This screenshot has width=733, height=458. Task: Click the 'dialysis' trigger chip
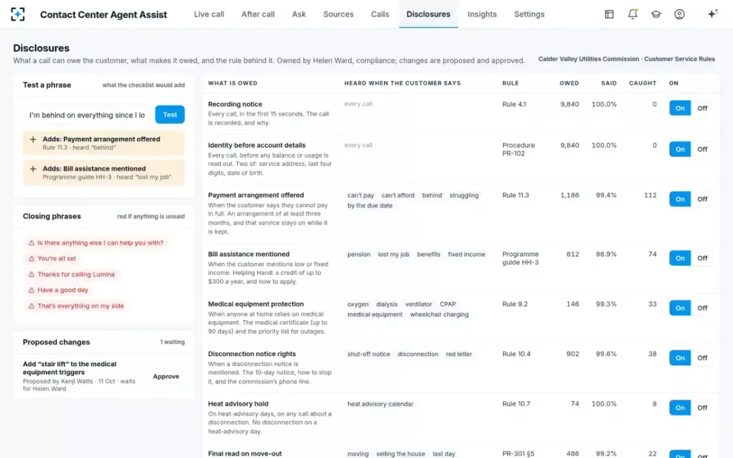tap(387, 304)
